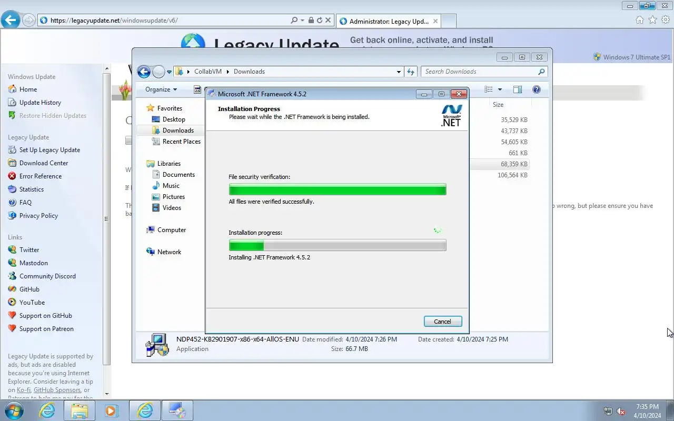Image resolution: width=674 pixels, height=421 pixels.
Task: Click the muted volume tray icon
Action: (x=621, y=412)
